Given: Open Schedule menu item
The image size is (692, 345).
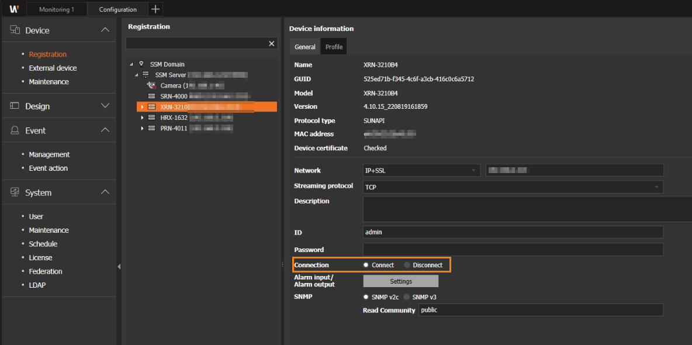Looking at the screenshot, I should [x=43, y=244].
